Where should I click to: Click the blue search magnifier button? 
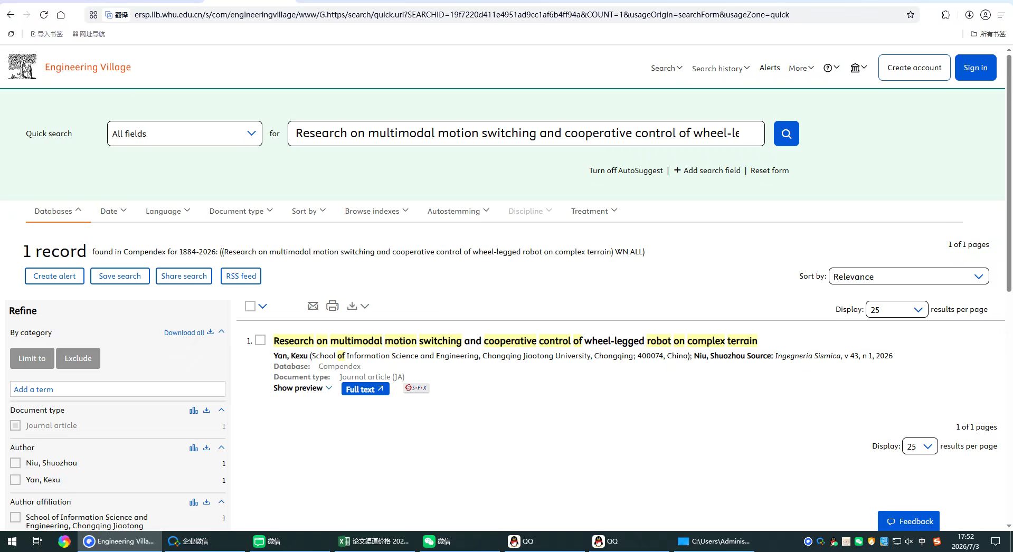point(786,134)
